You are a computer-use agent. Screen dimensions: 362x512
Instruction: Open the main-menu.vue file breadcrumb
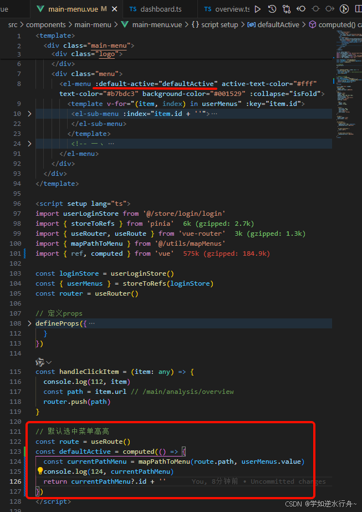(x=151, y=24)
